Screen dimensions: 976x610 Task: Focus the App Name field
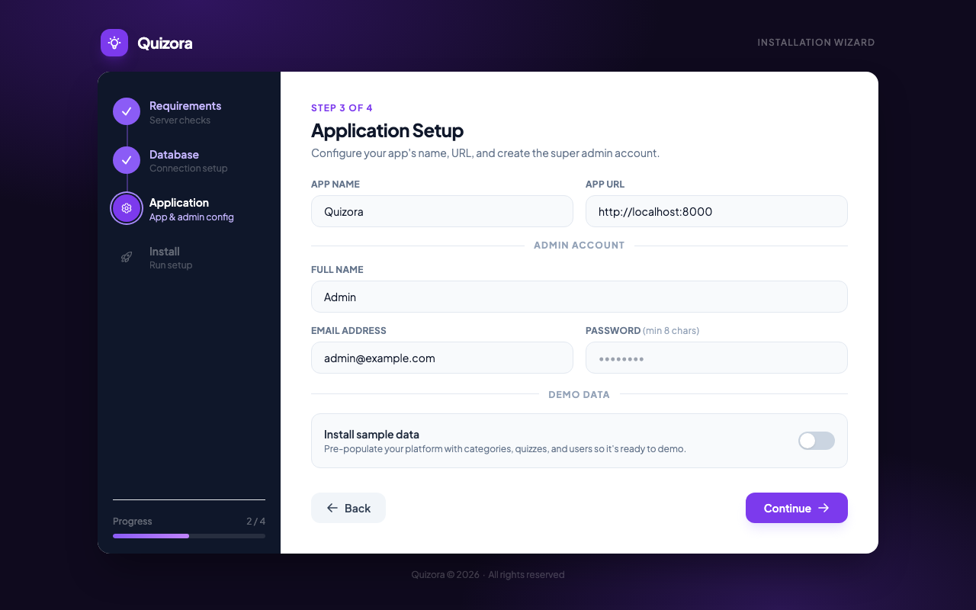pyautogui.click(x=442, y=211)
